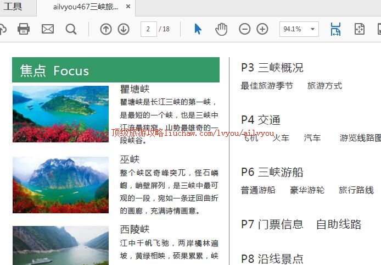
Task: Click the fit page icon
Action: coord(360,29)
